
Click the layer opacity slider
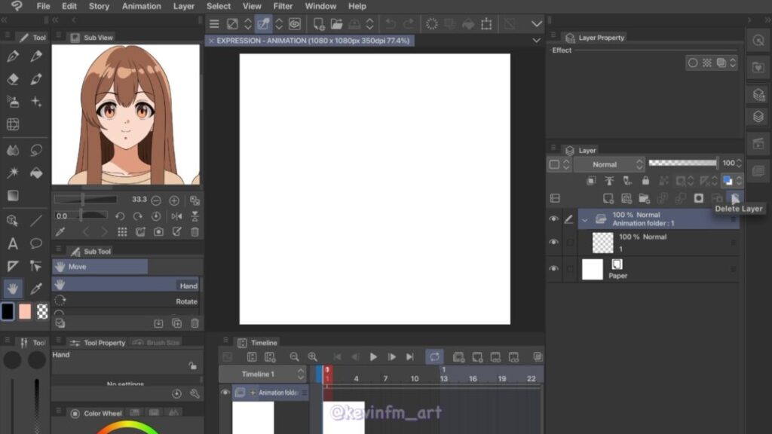click(x=682, y=163)
